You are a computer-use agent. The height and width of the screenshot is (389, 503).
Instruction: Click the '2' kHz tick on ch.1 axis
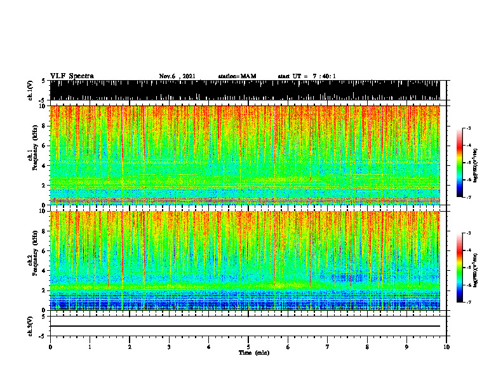pyautogui.click(x=44, y=186)
